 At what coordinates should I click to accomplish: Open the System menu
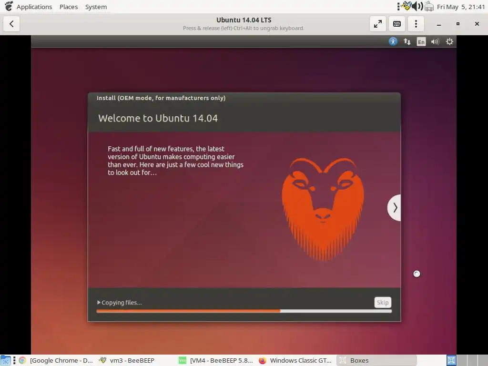click(x=96, y=7)
